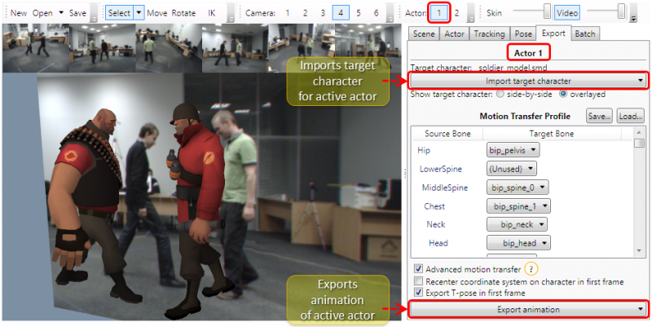Screen dimensions: 652x327
Task: Click Open in the toolbar
Action: [x=42, y=13]
